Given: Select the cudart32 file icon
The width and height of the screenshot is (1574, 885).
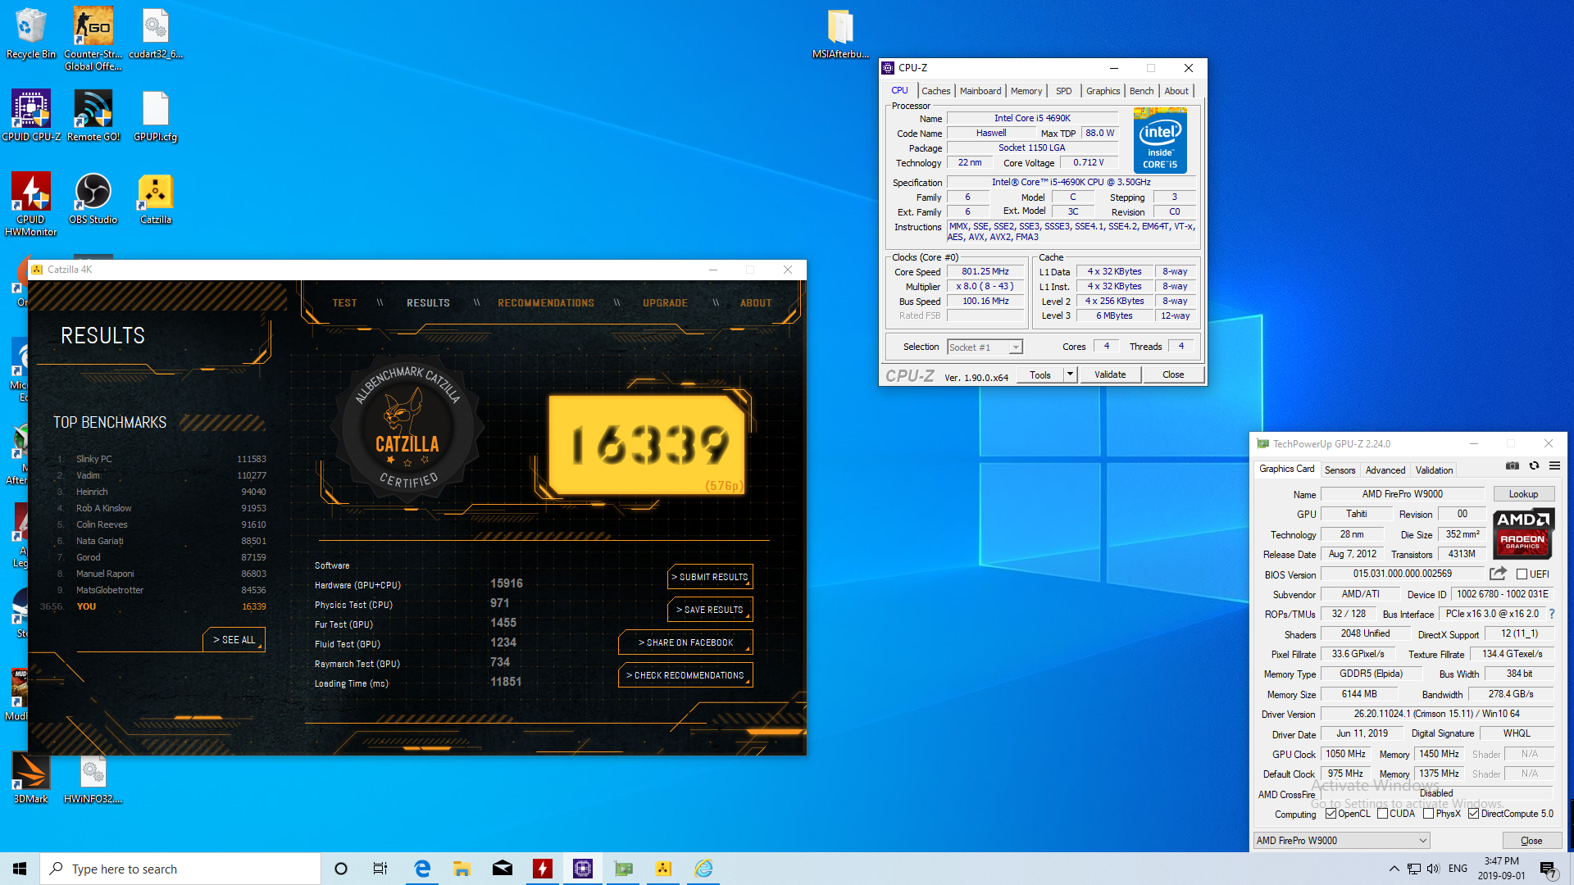Looking at the screenshot, I should (x=155, y=33).
